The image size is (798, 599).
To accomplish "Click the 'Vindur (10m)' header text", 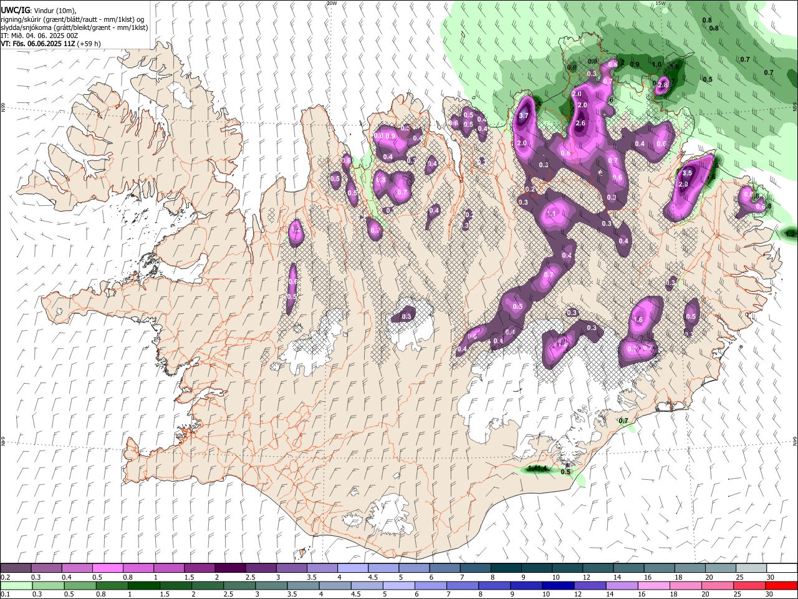I will pyautogui.click(x=55, y=10).
